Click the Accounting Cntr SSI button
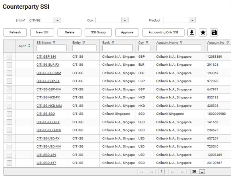 click(163, 32)
